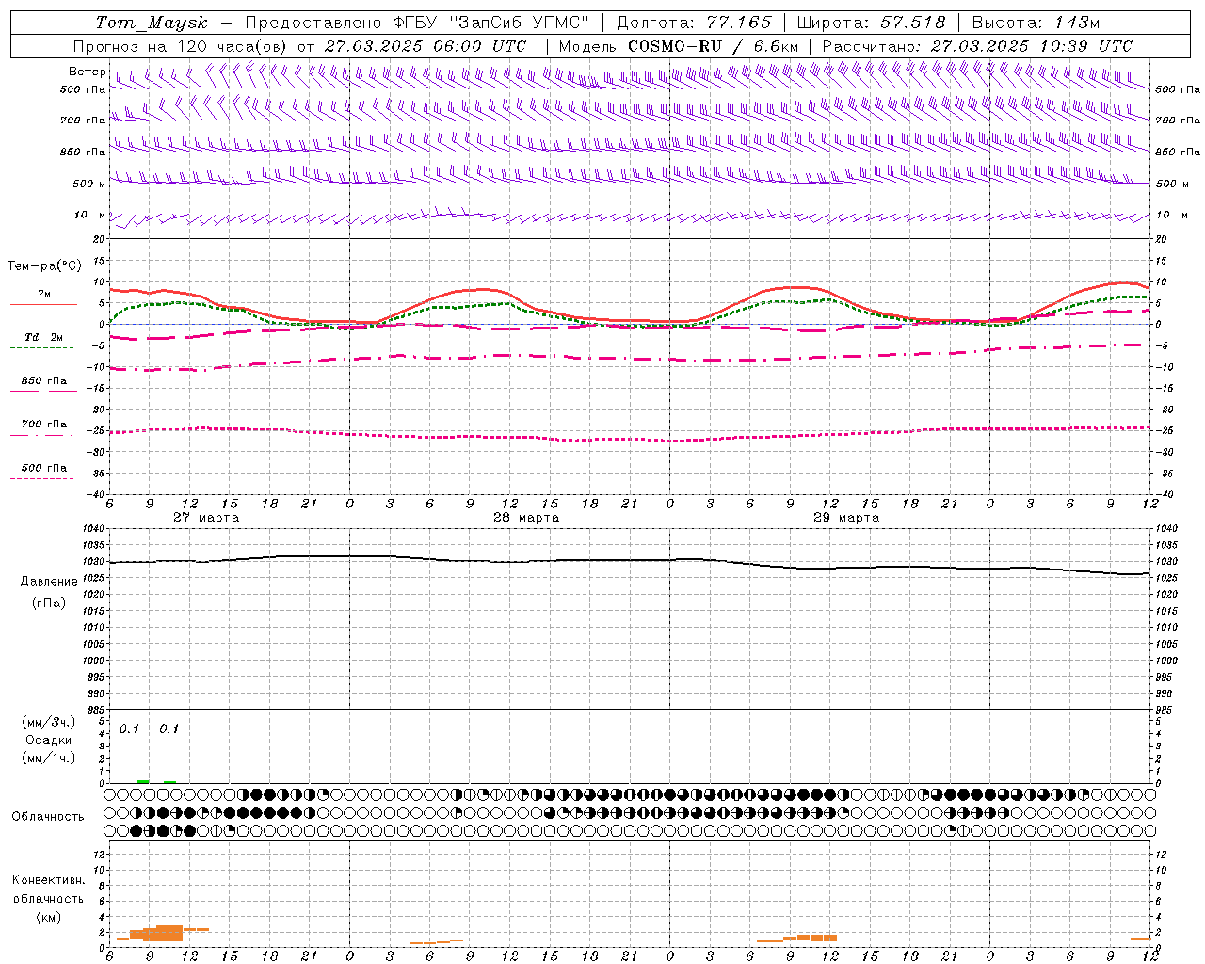
Task: Click the 'Высота: 143м' elevation text
Action: pyautogui.click(x=1036, y=23)
